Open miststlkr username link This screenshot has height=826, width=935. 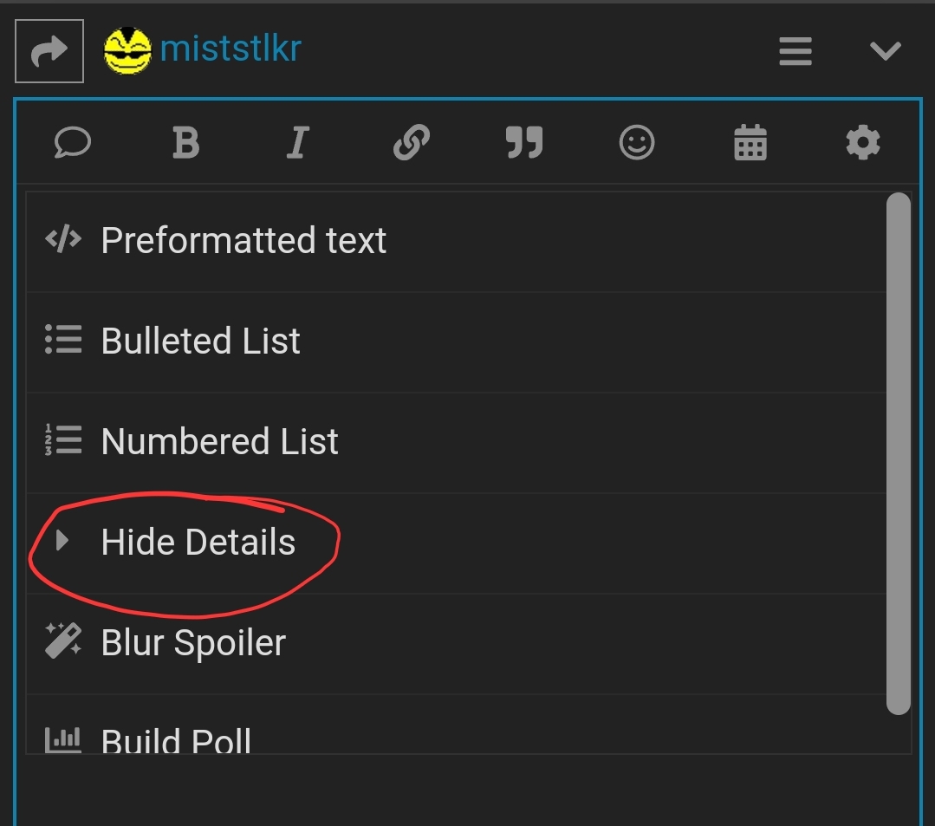pos(231,49)
